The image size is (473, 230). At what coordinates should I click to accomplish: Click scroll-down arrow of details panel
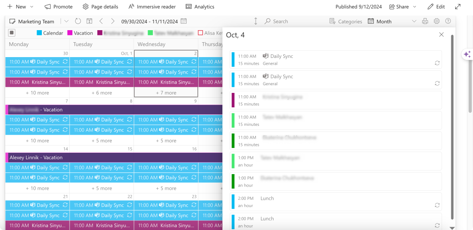pos(452,228)
